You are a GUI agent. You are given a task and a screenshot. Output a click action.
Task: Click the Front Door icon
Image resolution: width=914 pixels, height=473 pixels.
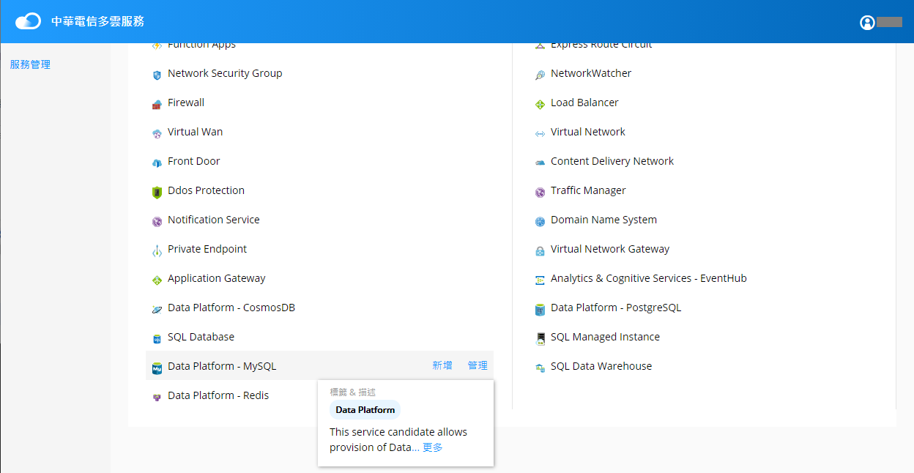pos(157,163)
